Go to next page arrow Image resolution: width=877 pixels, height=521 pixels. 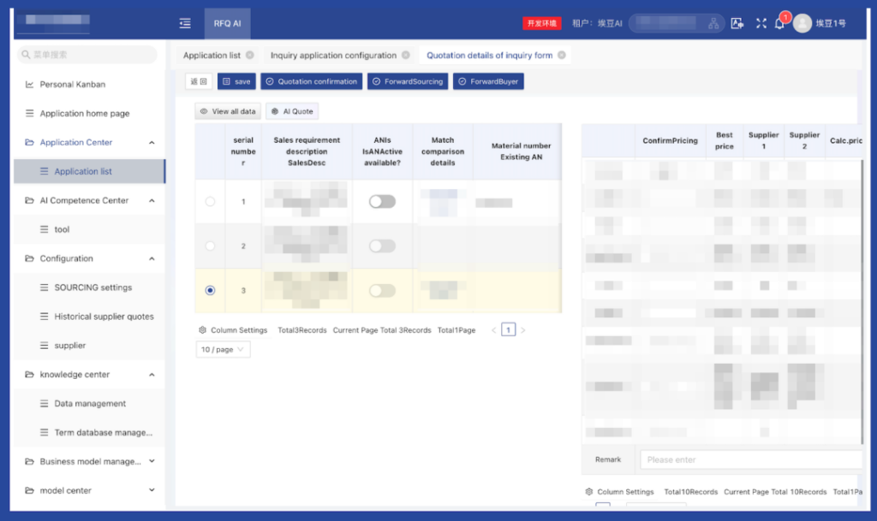tap(523, 330)
